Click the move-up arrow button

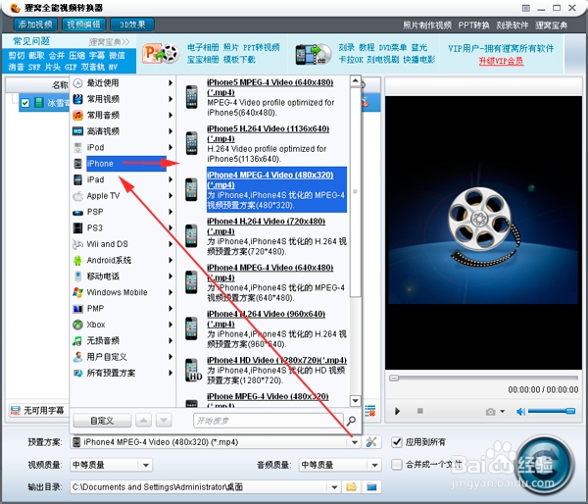click(x=144, y=421)
